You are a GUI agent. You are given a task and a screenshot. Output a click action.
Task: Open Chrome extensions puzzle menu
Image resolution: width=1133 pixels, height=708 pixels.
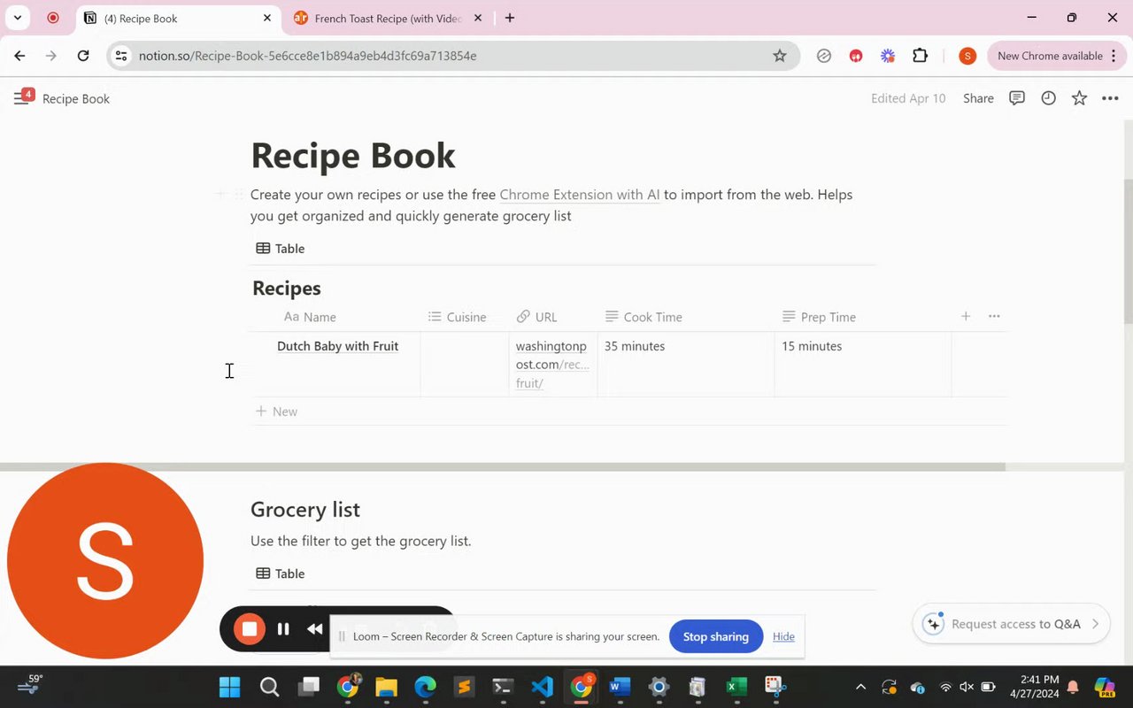click(x=920, y=56)
